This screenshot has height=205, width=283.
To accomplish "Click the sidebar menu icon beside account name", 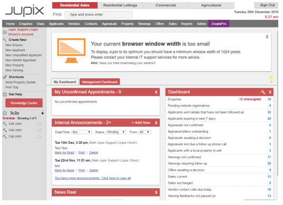I will pos(5,32).
